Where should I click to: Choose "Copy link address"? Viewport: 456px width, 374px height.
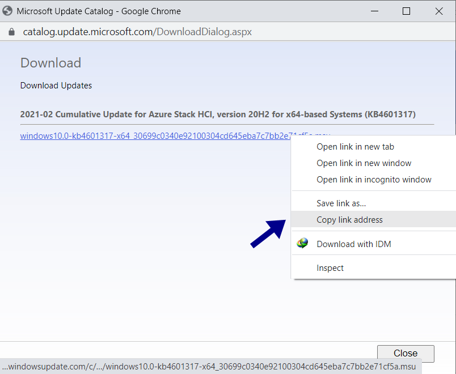(349, 219)
